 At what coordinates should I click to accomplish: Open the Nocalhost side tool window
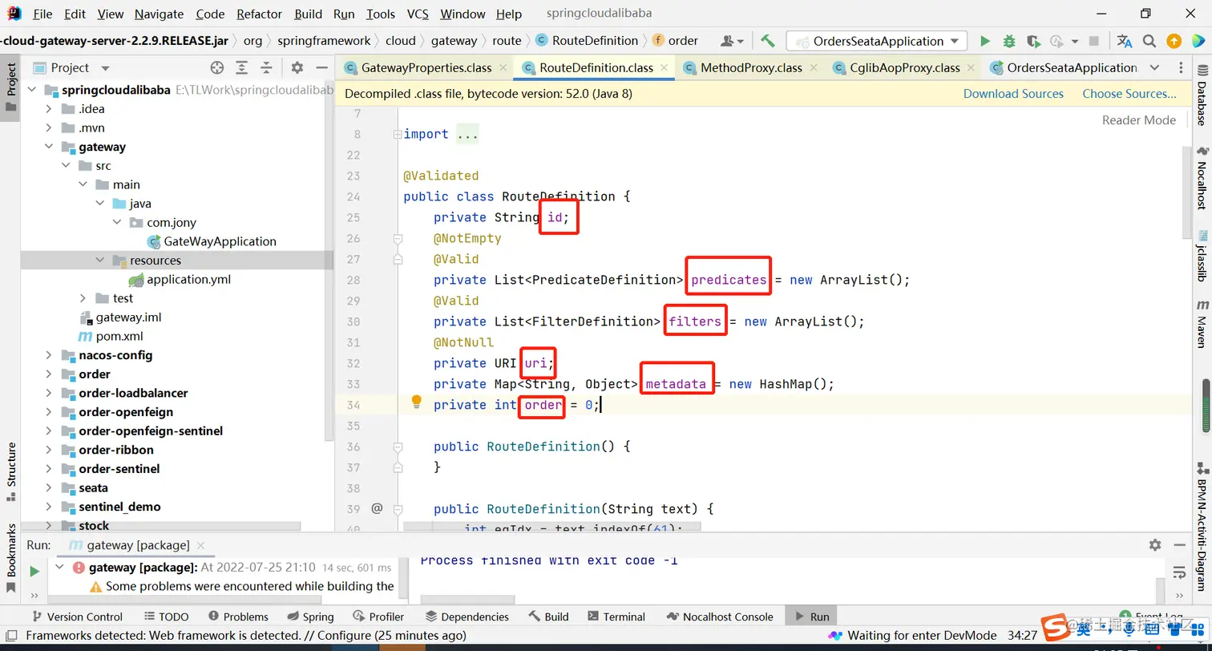coord(1202,177)
